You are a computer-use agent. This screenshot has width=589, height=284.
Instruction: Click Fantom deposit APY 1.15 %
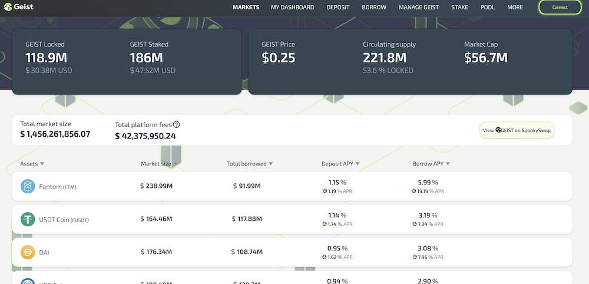(337, 183)
